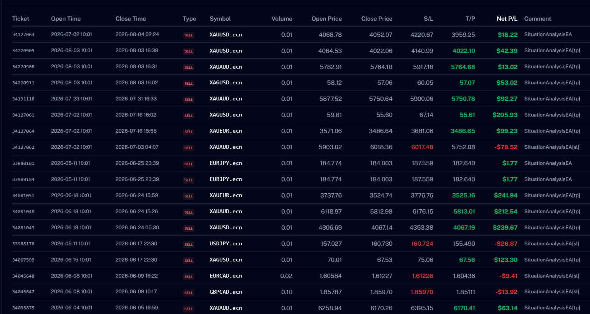This screenshot has height=314, width=590.
Task: Click the Open Time column header
Action: [x=66, y=19]
